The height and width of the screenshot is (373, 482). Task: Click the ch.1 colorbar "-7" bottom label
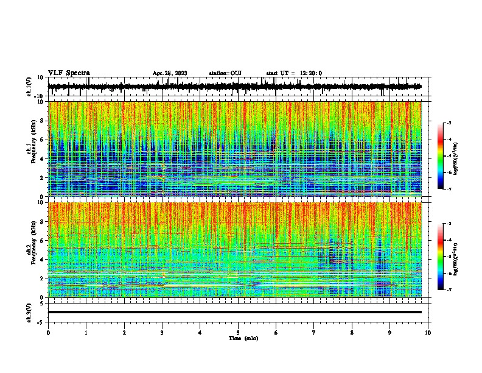pos(449,189)
